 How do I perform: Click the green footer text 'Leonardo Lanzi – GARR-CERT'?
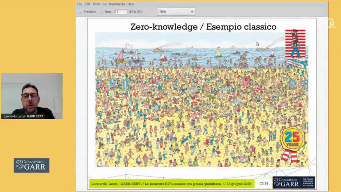116,184
